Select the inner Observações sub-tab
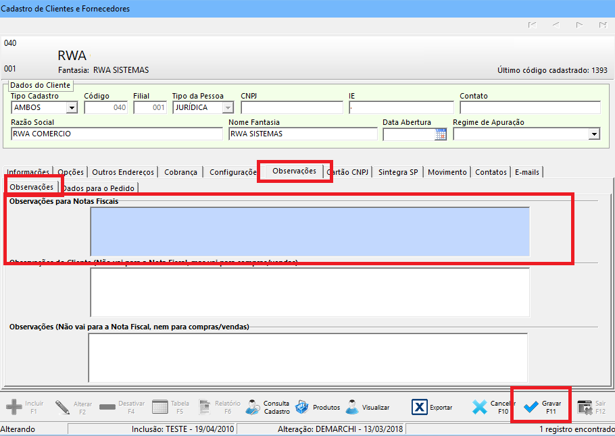This screenshot has height=436, width=615. tap(31, 187)
